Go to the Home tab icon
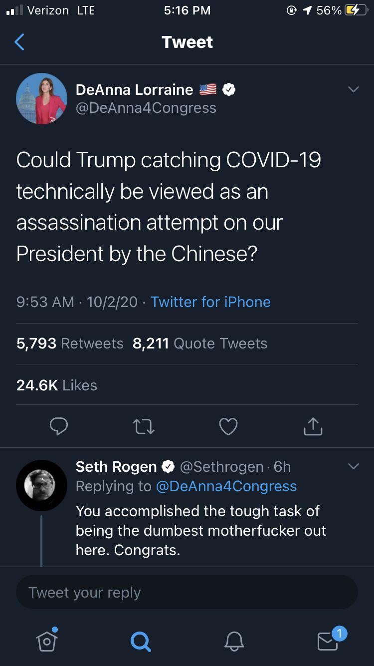 coord(46,643)
